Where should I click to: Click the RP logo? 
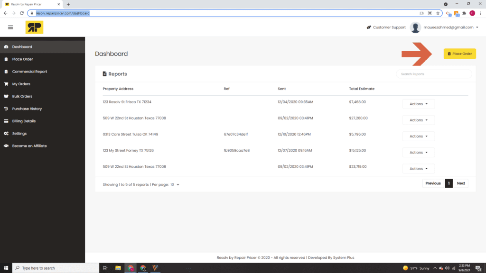click(x=34, y=27)
